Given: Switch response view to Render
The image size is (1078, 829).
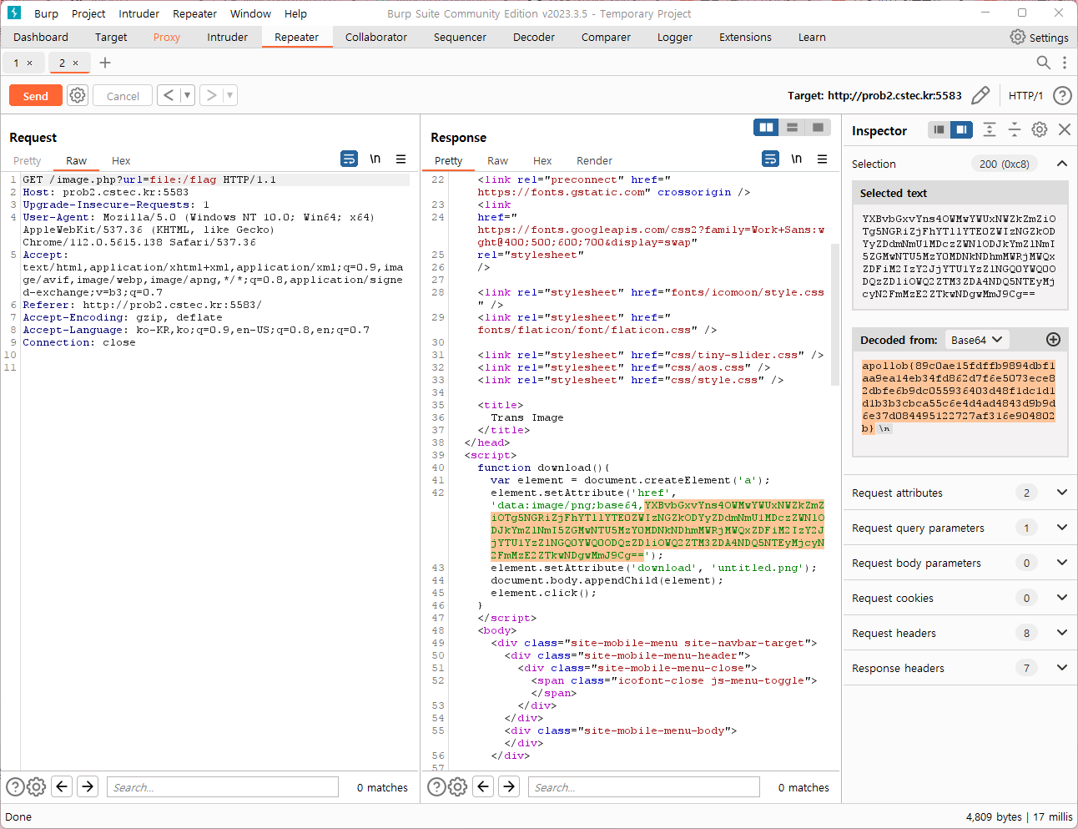Looking at the screenshot, I should pyautogui.click(x=594, y=160).
